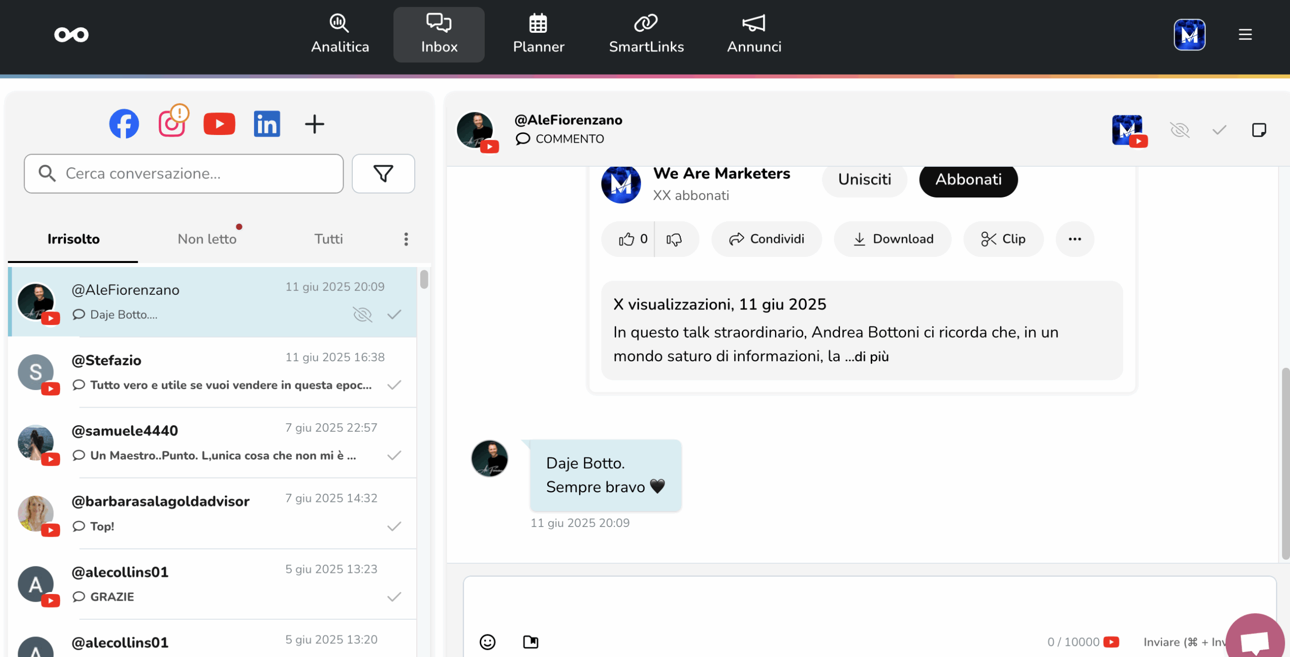The image size is (1290, 657).
Task: Click the conversation list scrollbar
Action: click(424, 279)
